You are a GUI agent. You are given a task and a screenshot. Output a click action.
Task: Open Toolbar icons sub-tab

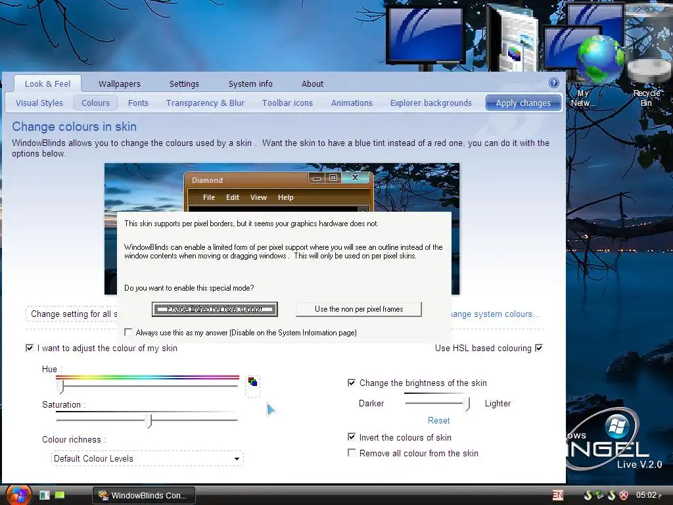288,103
